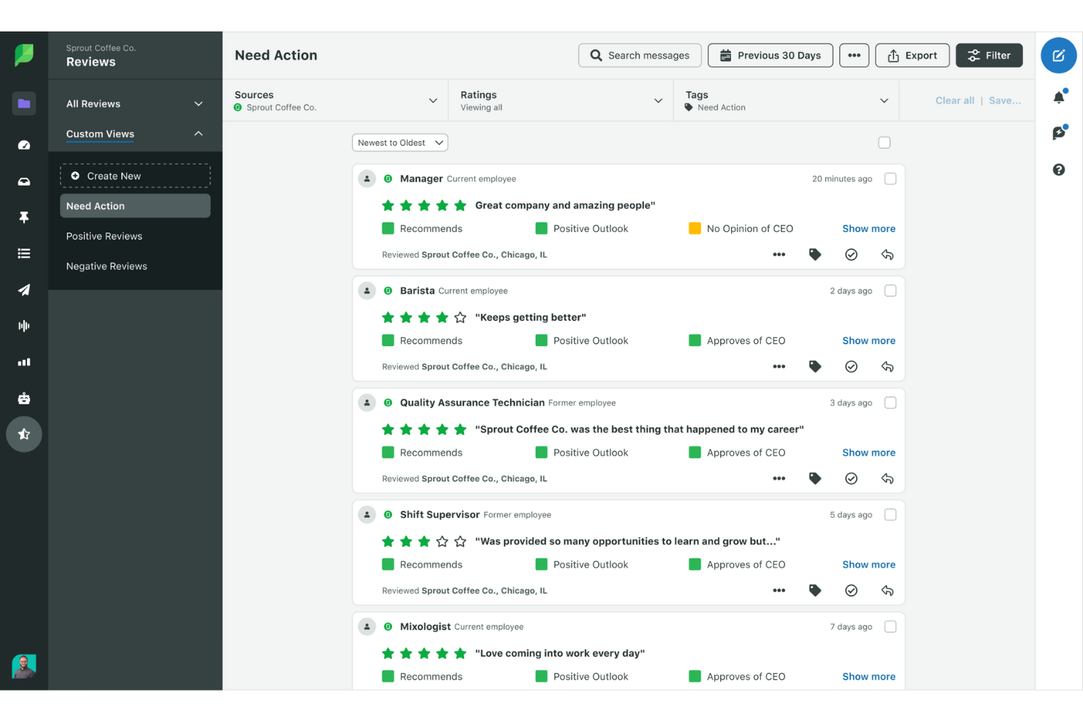Tag the Barista's review using the tag icon
The image size is (1083, 722).
pos(815,366)
